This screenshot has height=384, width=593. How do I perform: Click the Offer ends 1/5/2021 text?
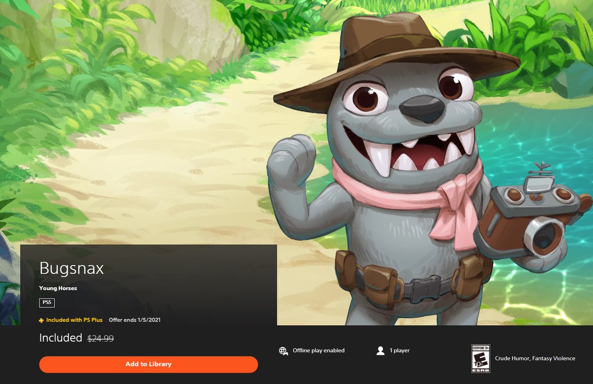134,320
